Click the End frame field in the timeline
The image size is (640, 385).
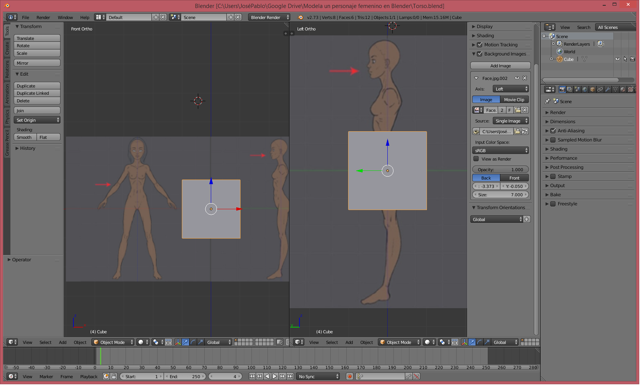pos(185,376)
